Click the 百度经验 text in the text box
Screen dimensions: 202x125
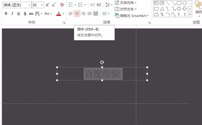103,74
